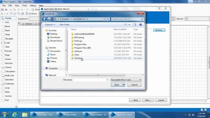Select the Wait stage tool
The width and height of the screenshot is (210, 118).
click(x=6, y=47)
